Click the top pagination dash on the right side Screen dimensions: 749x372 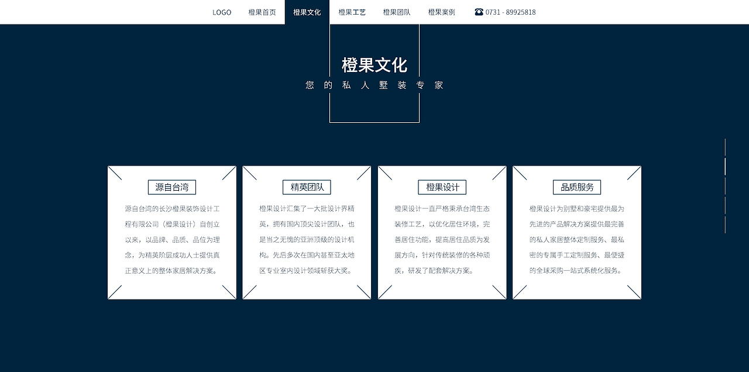tap(725, 147)
